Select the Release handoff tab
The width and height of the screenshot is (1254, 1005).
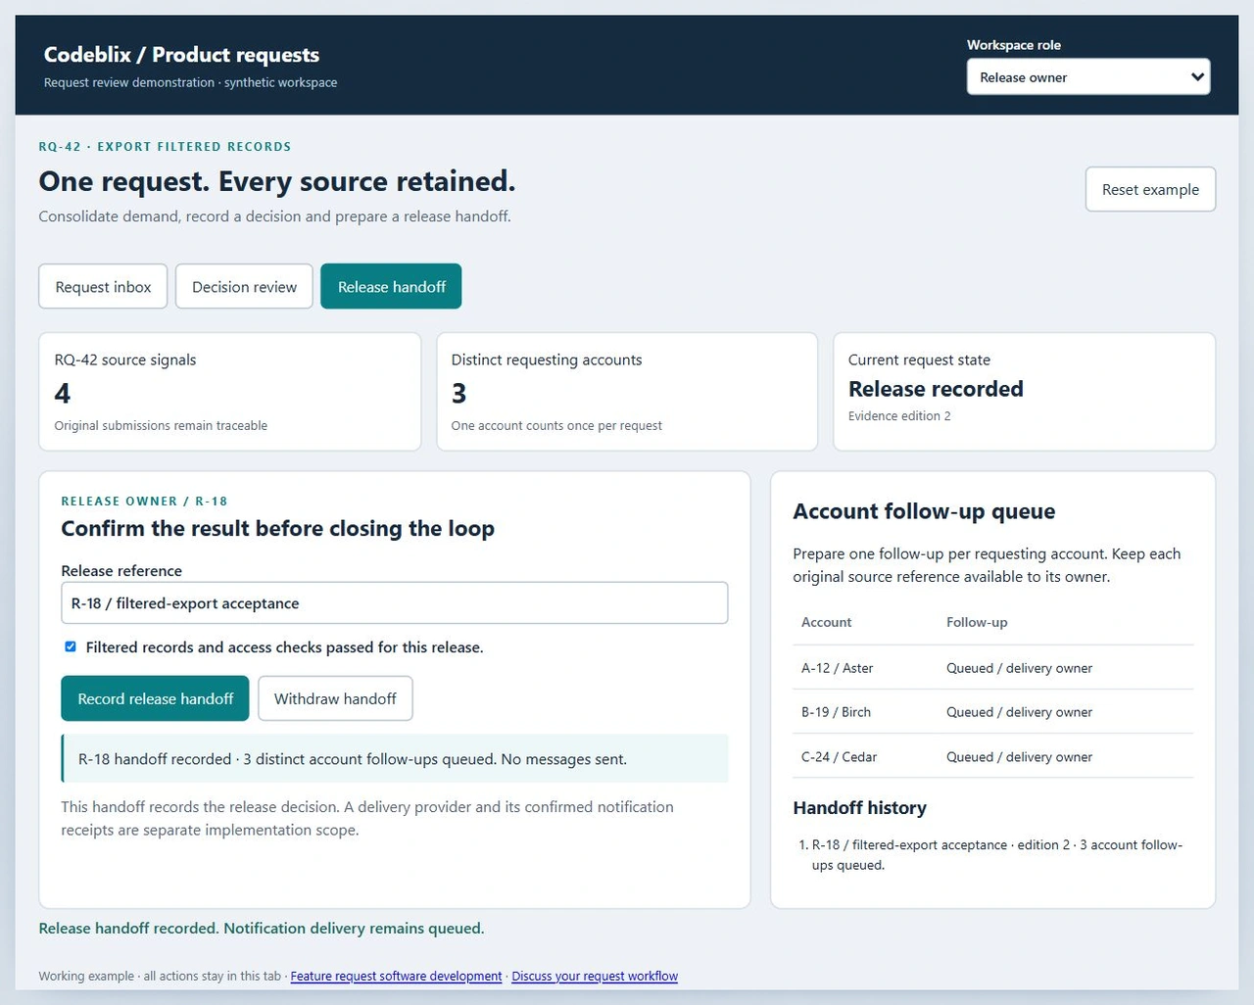pos(391,287)
